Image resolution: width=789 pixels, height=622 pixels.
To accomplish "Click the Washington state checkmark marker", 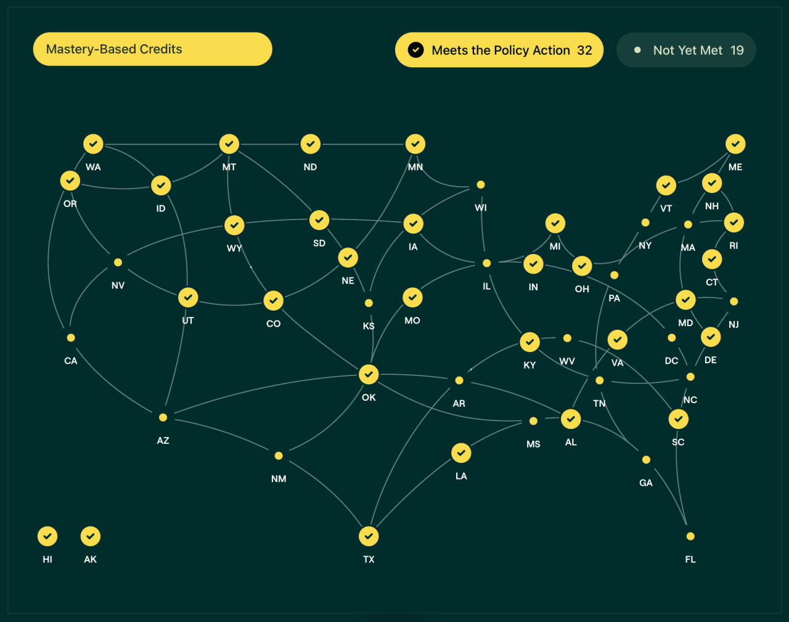I will click(93, 144).
